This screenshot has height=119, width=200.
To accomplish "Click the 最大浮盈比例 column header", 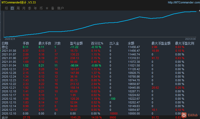I will point(184,43).
